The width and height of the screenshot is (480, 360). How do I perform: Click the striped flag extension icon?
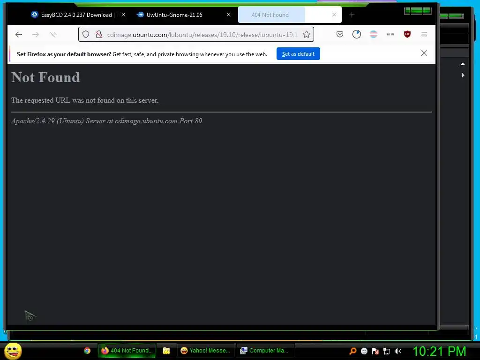pyautogui.click(x=374, y=34)
